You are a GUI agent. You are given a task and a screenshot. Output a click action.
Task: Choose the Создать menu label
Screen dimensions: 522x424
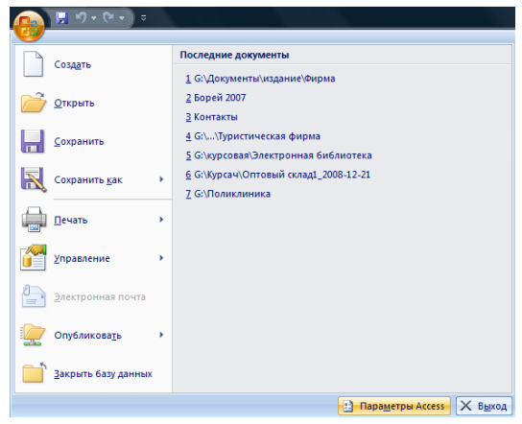click(x=73, y=64)
